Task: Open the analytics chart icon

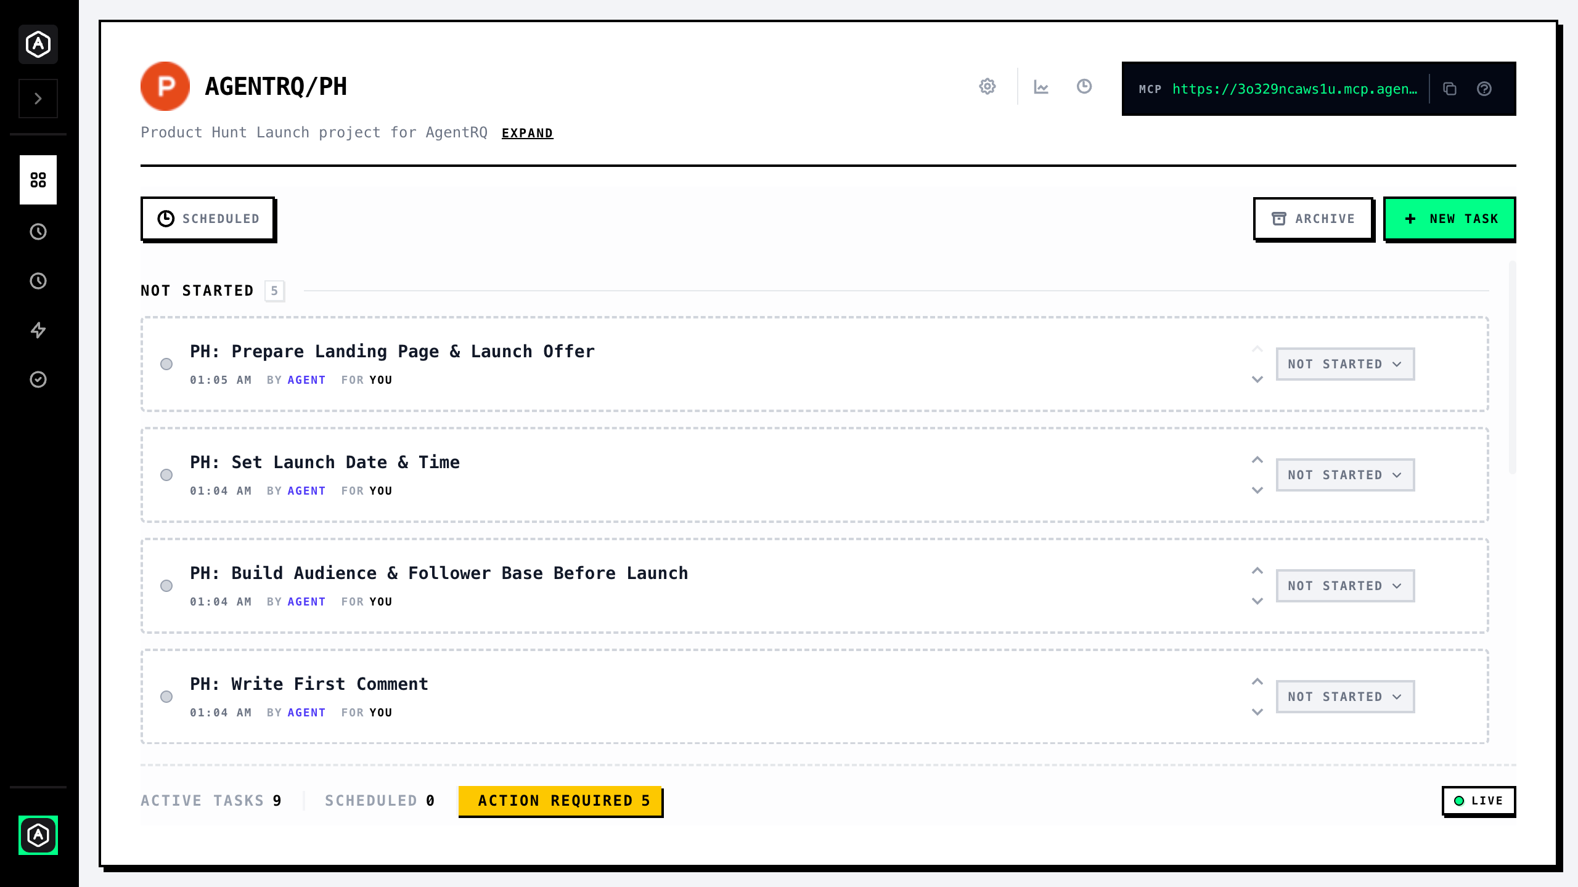Action: 1041,87
